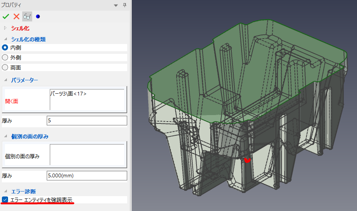Open the プロパティ panel options dropdown arrow
This screenshot has height=211, width=357.
pos(116,5)
